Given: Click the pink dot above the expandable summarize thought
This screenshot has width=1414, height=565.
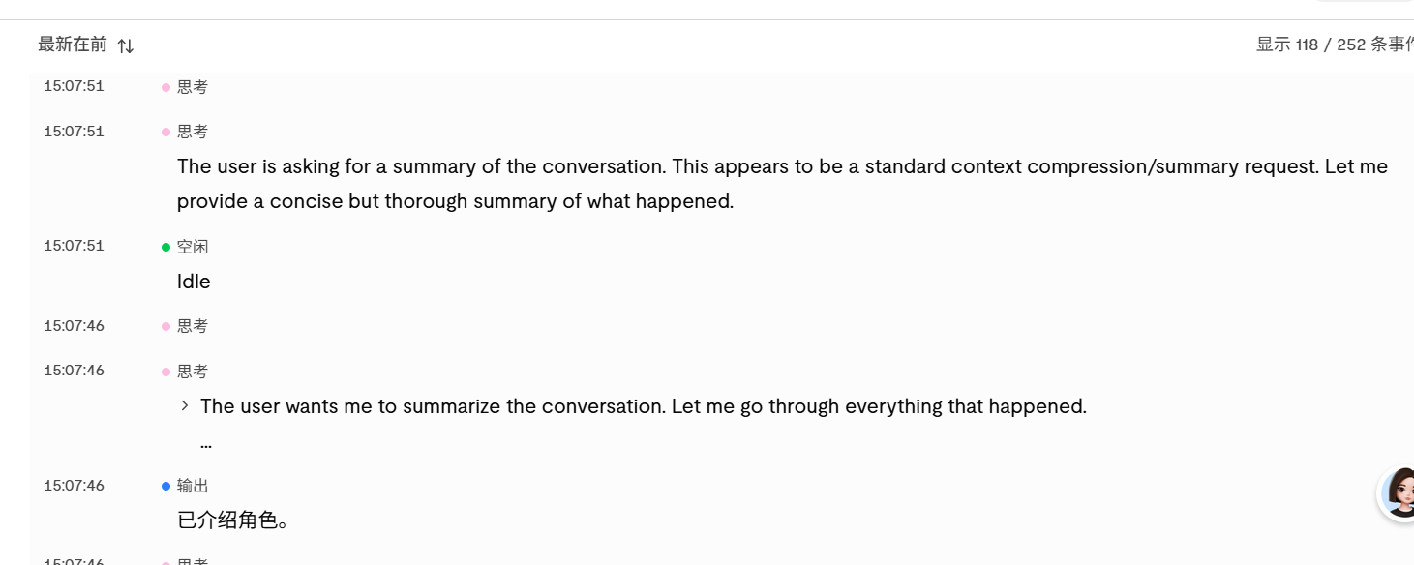Looking at the screenshot, I should (165, 372).
